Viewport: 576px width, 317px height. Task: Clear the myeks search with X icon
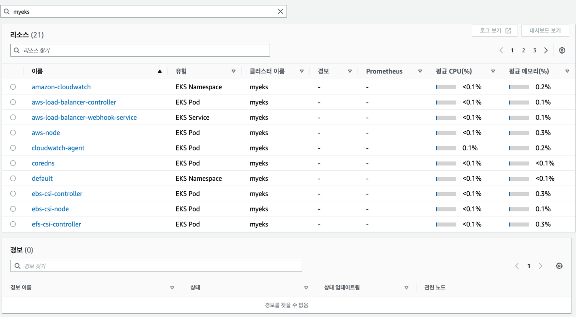(x=280, y=12)
